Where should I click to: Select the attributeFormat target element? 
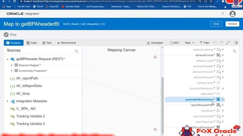[x=204, y=55]
